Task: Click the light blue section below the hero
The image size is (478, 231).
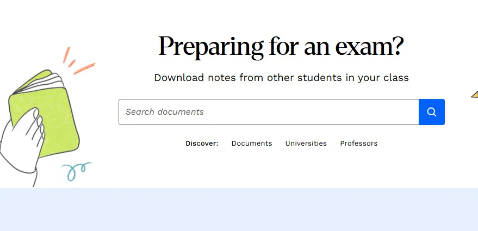Action: click(x=239, y=209)
